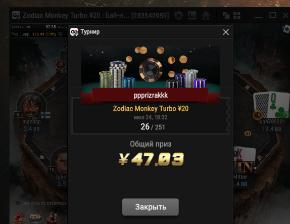Click player mazaap's avatar
290x224 pixels.
pos(31,105)
